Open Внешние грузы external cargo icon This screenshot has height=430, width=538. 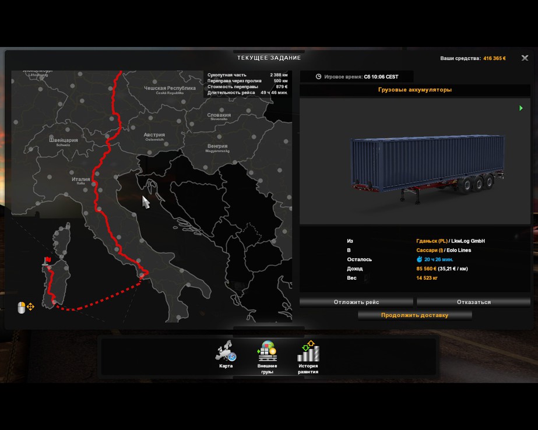(267, 352)
